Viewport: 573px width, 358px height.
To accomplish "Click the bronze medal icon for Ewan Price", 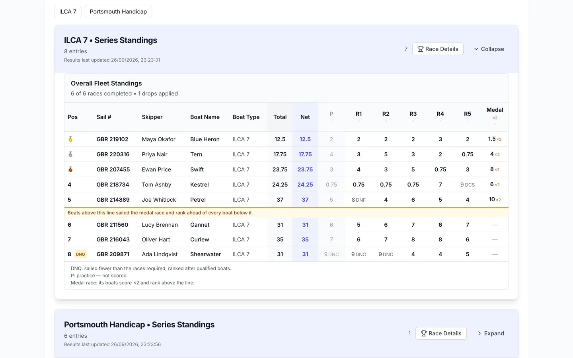I will point(70,169).
